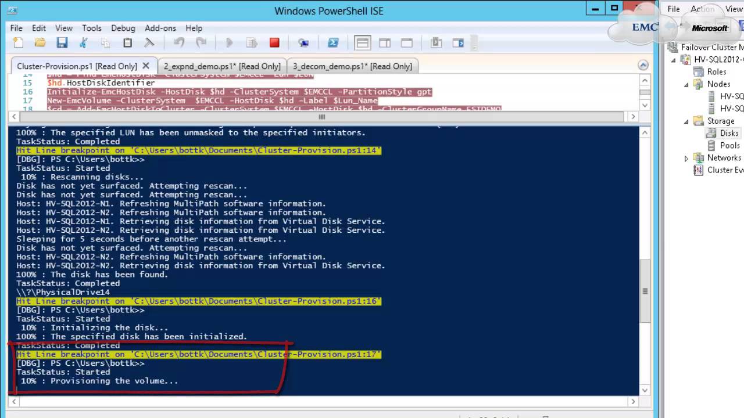This screenshot has height=418, width=744.
Task: Click script pane scroll up arrow
Action: click(x=645, y=80)
